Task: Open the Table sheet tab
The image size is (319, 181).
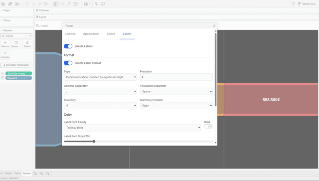Action: pos(17,173)
